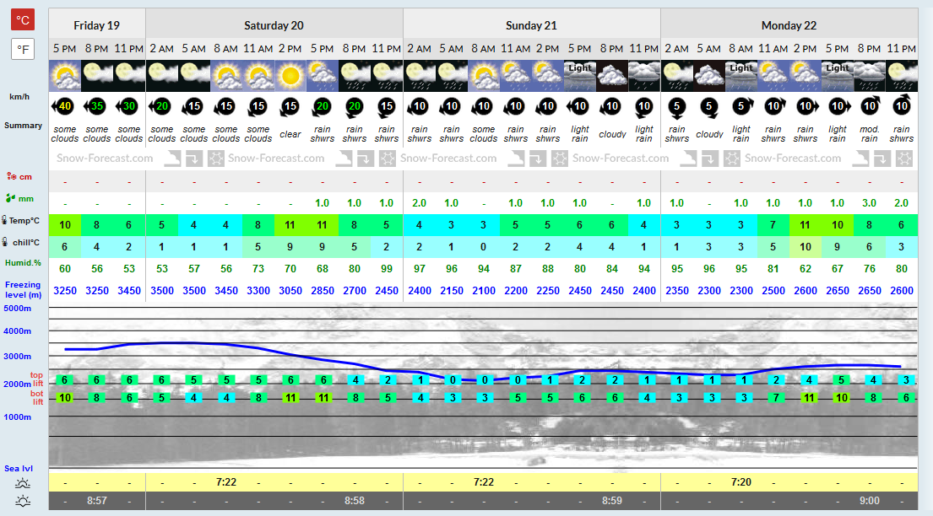Click the rain drops mm row icon
Viewport: 933px width, 516px height.
tap(11, 198)
